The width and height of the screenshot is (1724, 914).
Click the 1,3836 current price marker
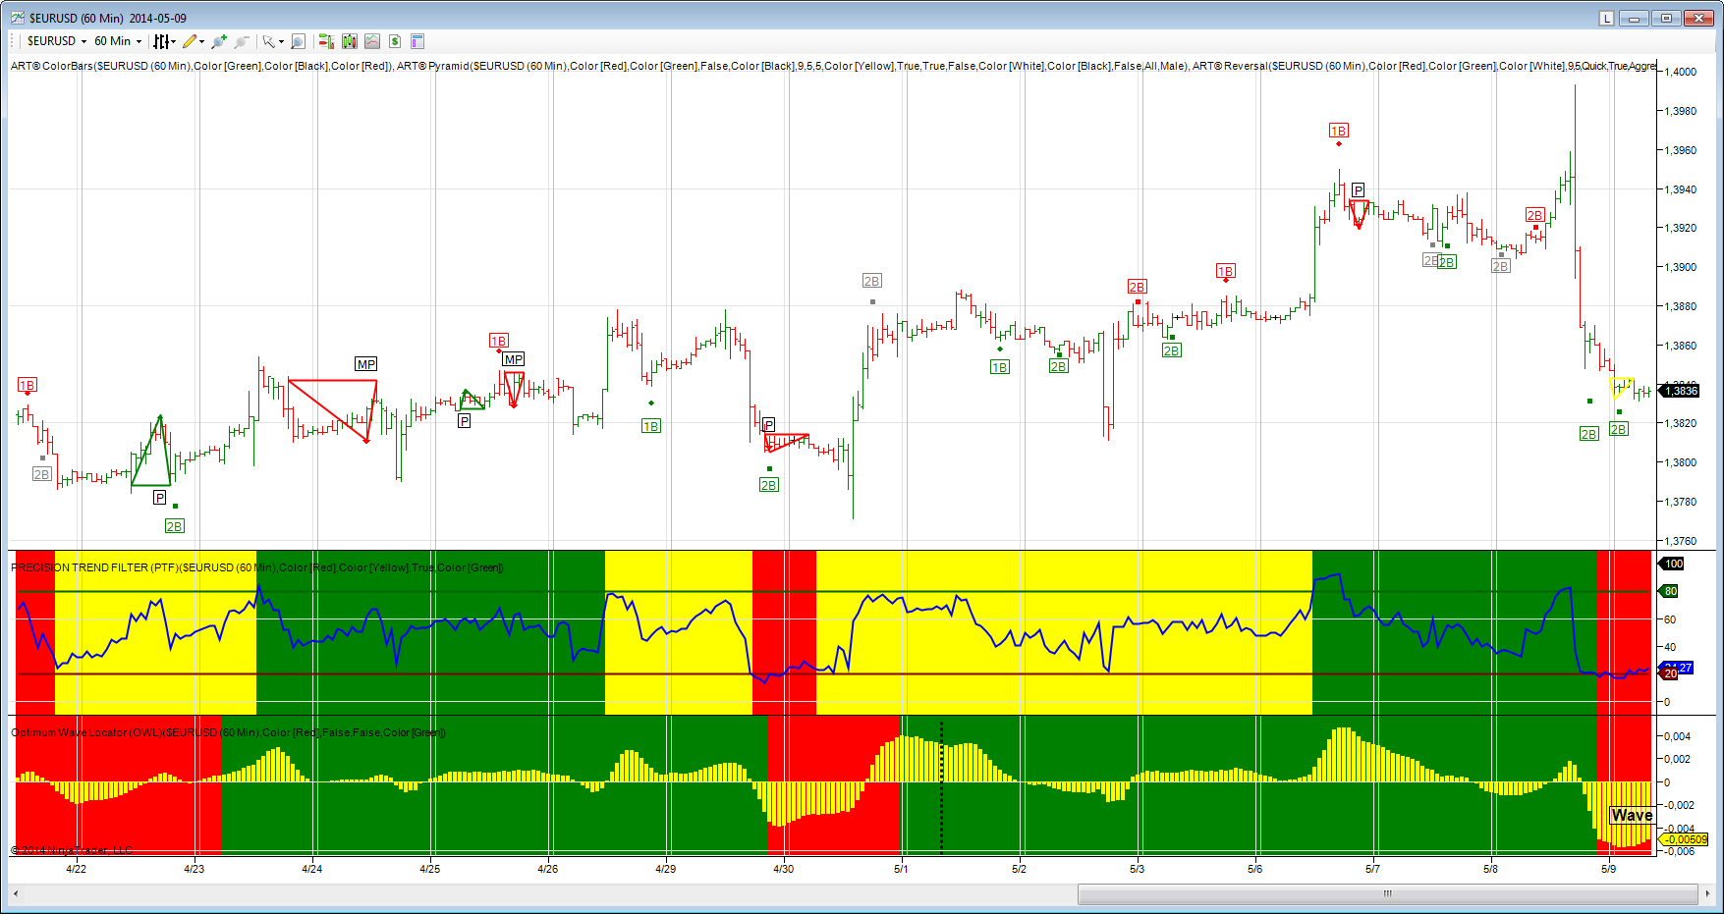1679,391
